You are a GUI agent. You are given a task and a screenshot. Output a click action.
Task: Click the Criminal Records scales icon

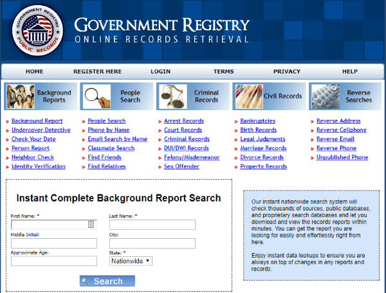(x=171, y=97)
